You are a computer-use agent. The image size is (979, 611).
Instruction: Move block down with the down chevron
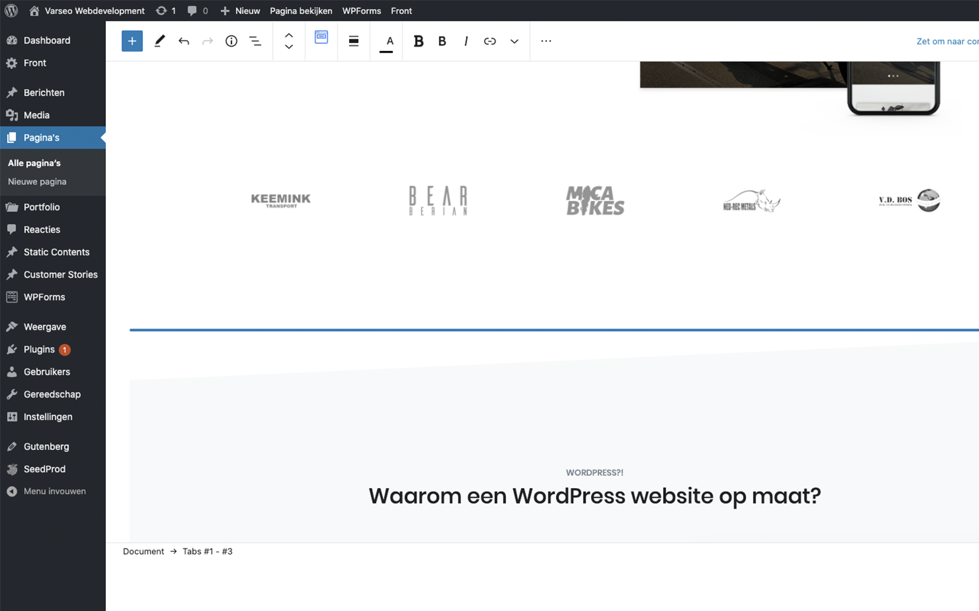click(289, 47)
